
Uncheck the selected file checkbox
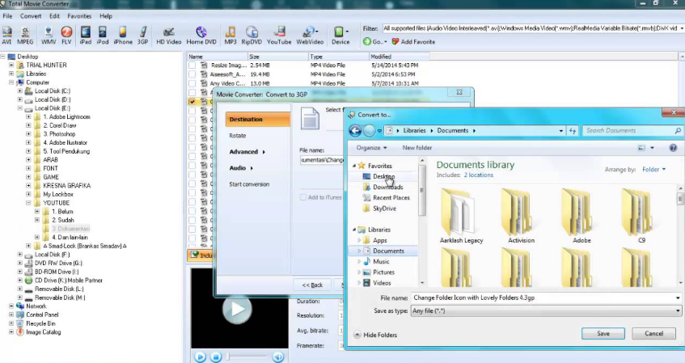pyautogui.click(x=192, y=101)
